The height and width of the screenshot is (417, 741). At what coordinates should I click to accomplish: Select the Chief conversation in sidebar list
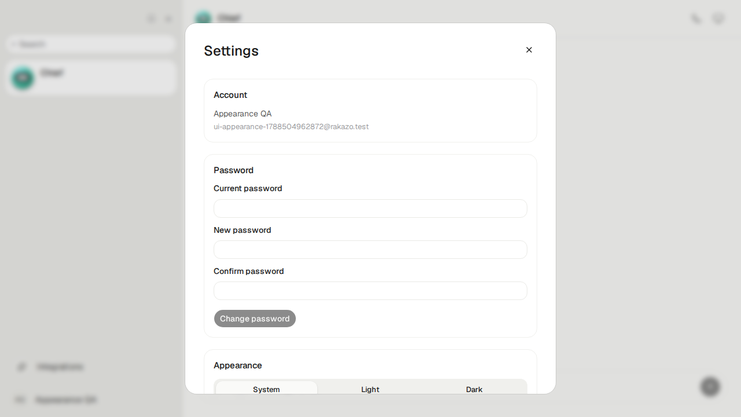point(91,78)
